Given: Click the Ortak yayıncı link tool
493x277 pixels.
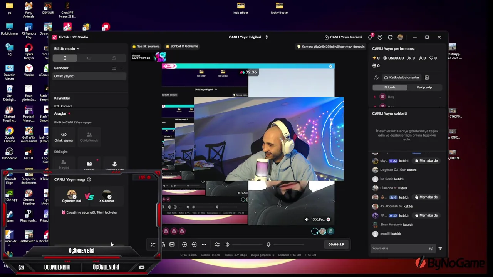Looking at the screenshot, I should pos(64,137).
